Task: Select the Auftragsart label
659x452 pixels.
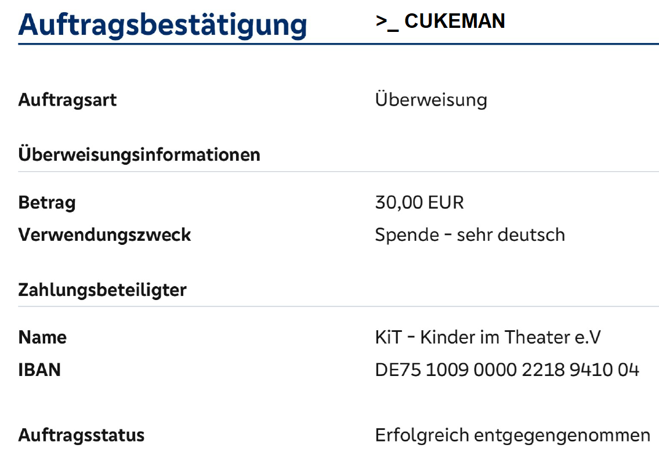Action: pyautogui.click(x=67, y=100)
